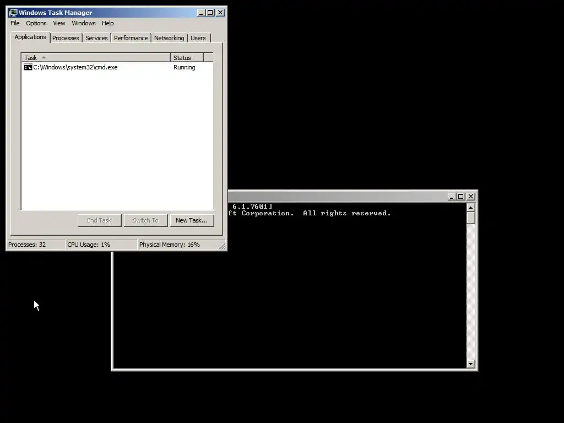The width and height of the screenshot is (564, 423).
Task: Open the View menu in Task Manager
Action: pos(59,23)
